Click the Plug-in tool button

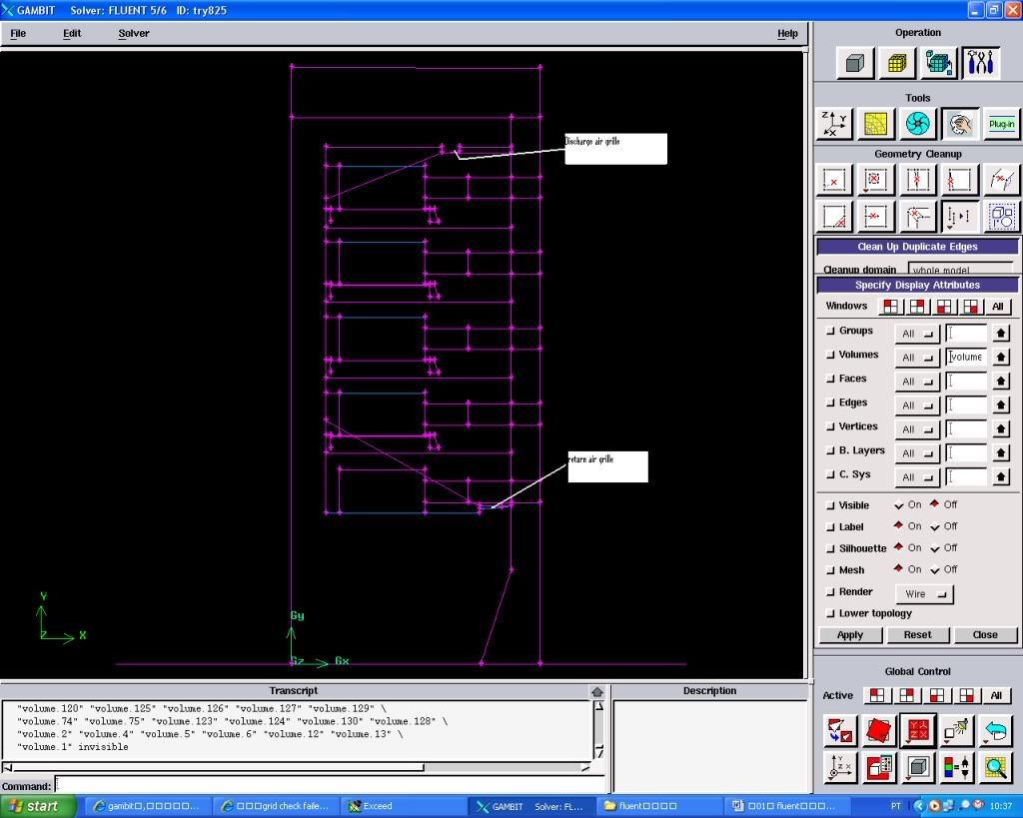[x=1001, y=124]
